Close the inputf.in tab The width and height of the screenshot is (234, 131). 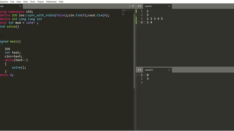point(169,6)
